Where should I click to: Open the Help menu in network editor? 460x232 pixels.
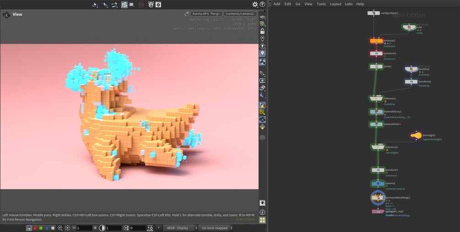(x=360, y=4)
